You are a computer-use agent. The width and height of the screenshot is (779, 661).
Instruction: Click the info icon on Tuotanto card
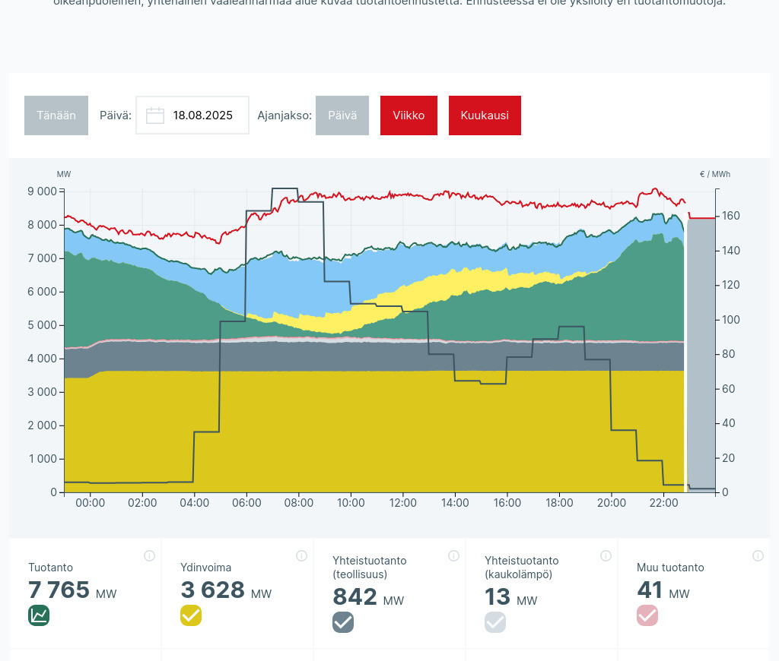tap(149, 555)
